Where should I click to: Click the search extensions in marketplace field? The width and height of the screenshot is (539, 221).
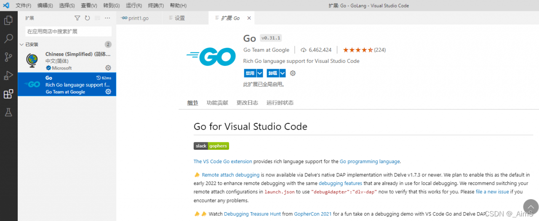click(68, 31)
